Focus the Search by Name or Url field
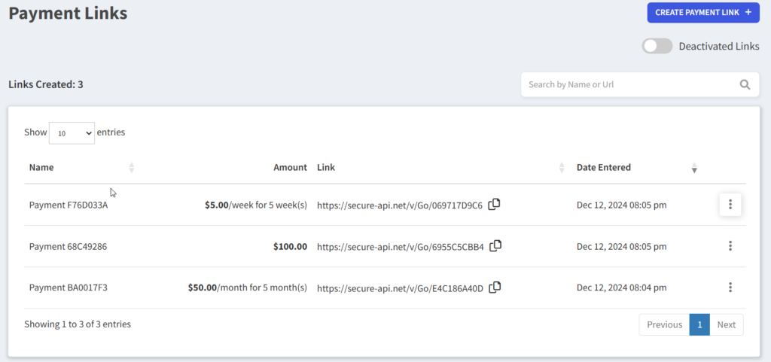Image resolution: width=771 pixels, height=362 pixels. tap(629, 85)
